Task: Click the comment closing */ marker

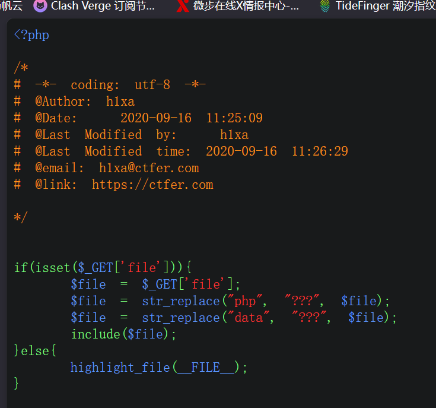Action: 21,217
